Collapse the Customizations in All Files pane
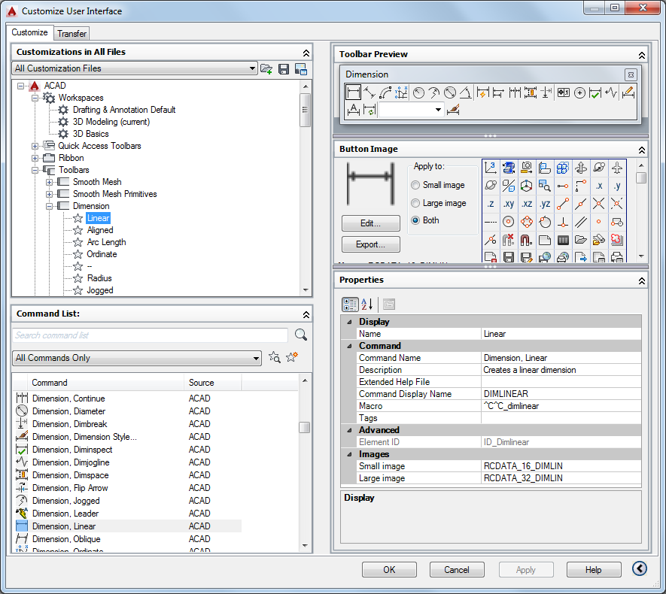This screenshot has height=594, width=666. (306, 53)
